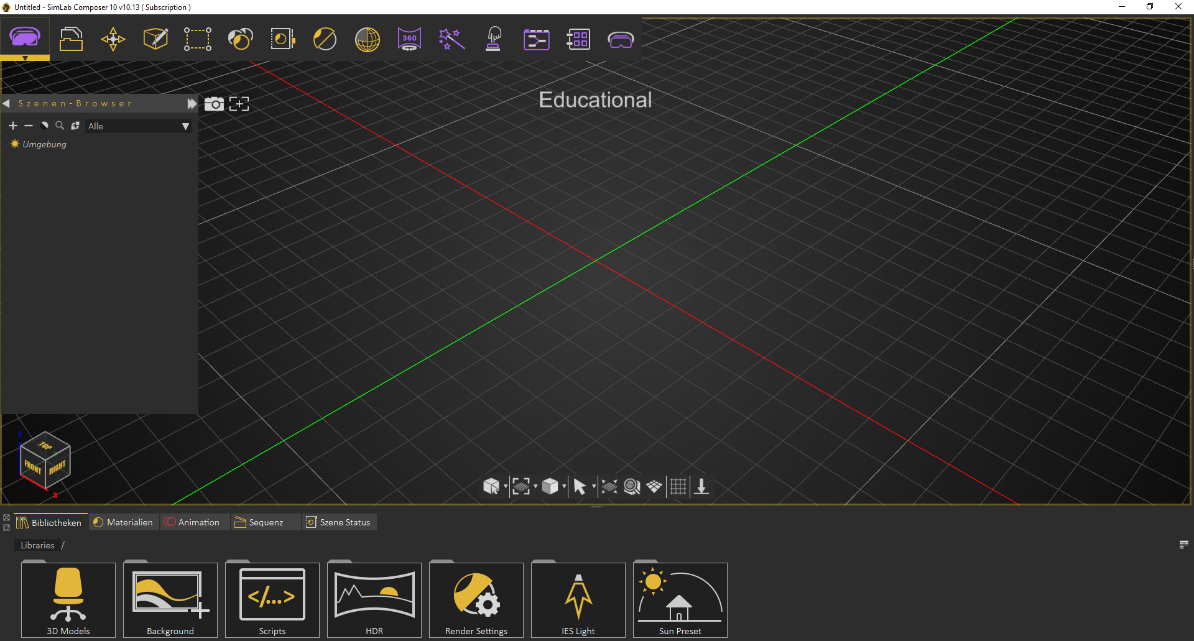Click the RIGHT face of view cube
The width and height of the screenshot is (1194, 641).
coord(58,467)
